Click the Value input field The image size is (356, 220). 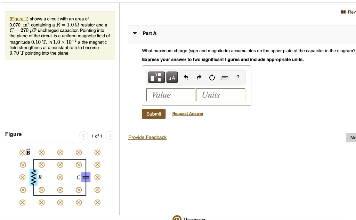coord(171,95)
